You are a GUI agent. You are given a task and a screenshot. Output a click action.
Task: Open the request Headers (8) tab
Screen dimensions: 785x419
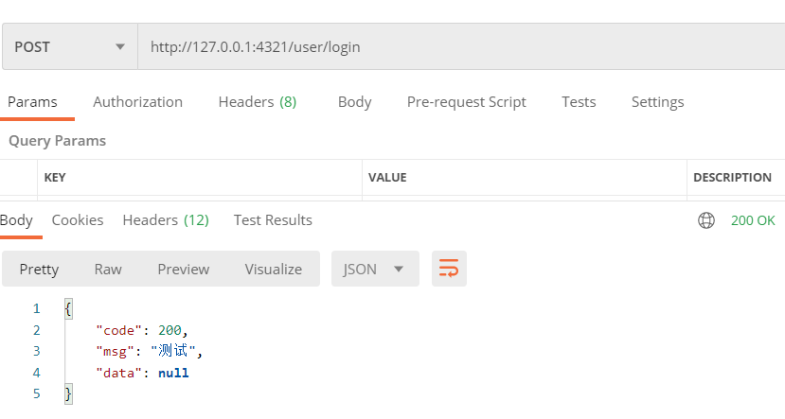click(257, 102)
